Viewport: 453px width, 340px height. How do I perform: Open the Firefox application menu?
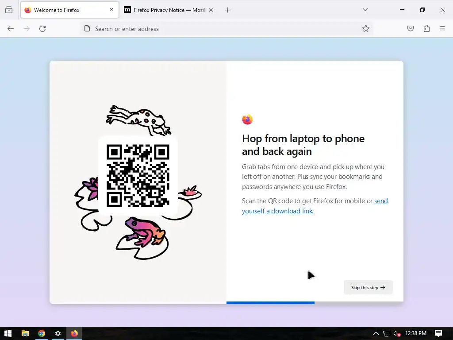[442, 28]
